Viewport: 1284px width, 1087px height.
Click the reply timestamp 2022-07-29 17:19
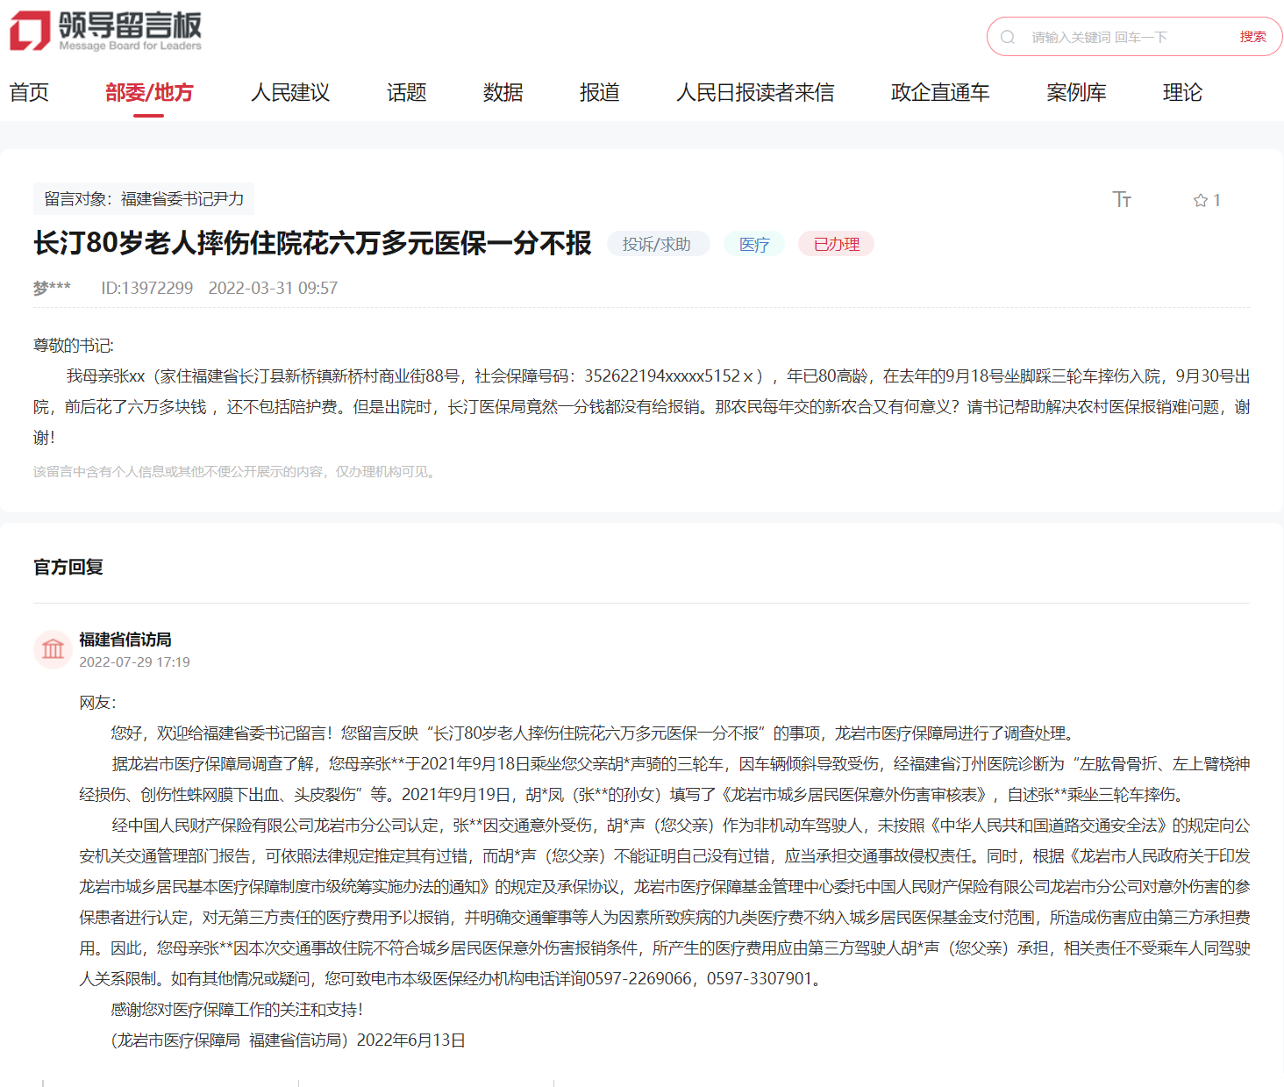coord(134,662)
